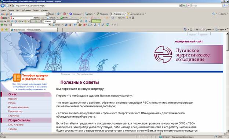Image resolution: width=229 pixels, height=139 pixels.
Task: Click the magnifier icon of Google search box
Action: (x=225, y=6)
